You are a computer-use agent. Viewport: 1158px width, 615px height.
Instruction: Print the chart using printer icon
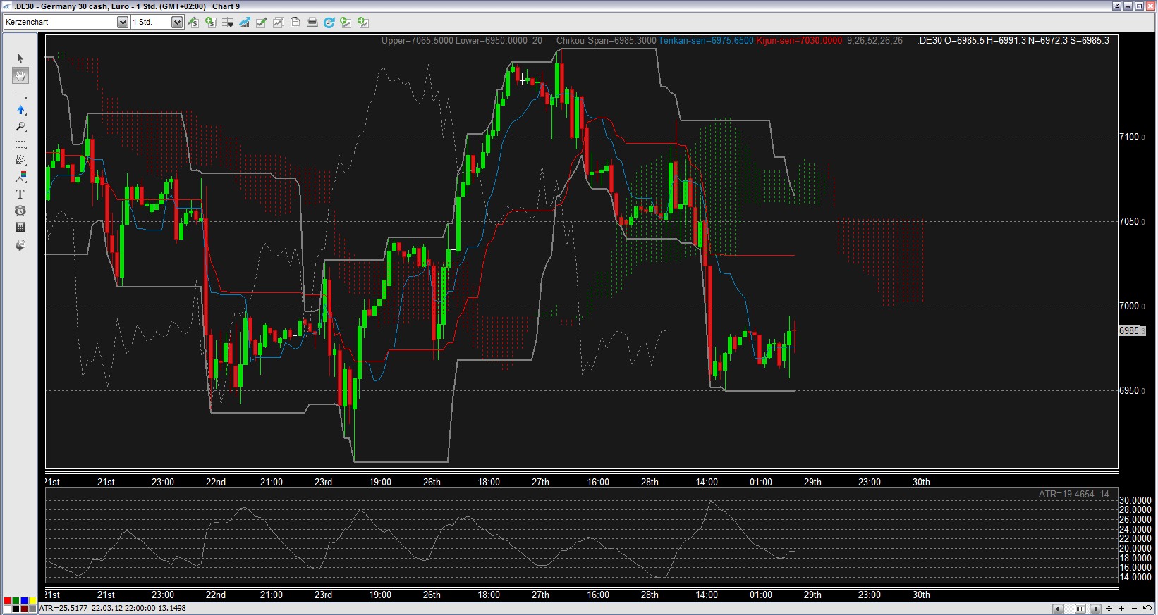[x=312, y=23]
